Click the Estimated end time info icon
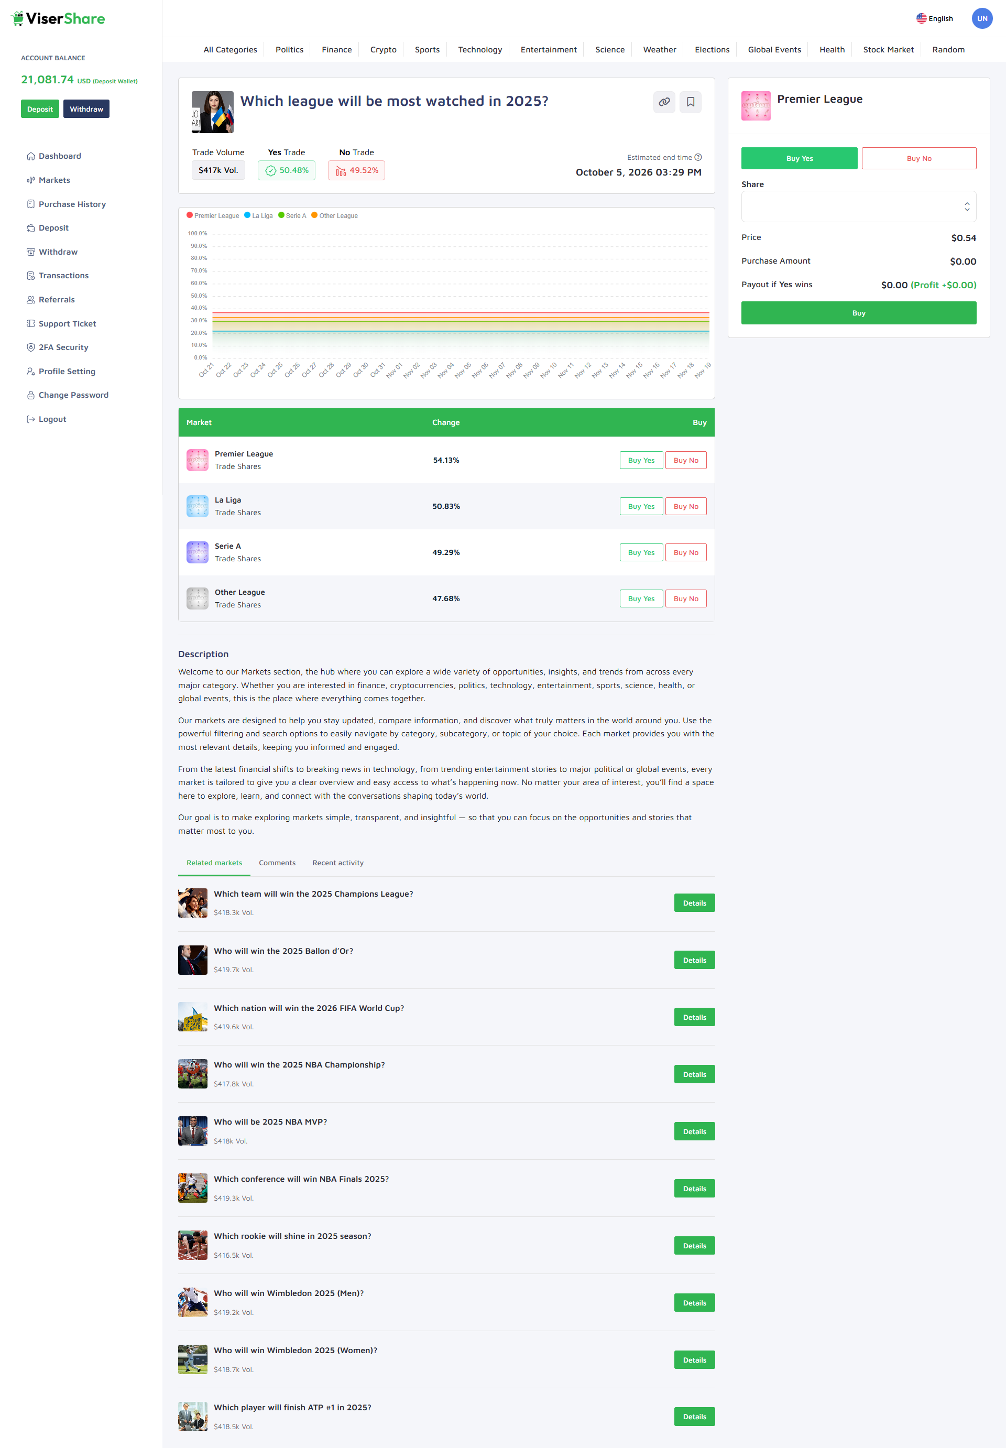The image size is (1006, 1448). click(x=698, y=158)
